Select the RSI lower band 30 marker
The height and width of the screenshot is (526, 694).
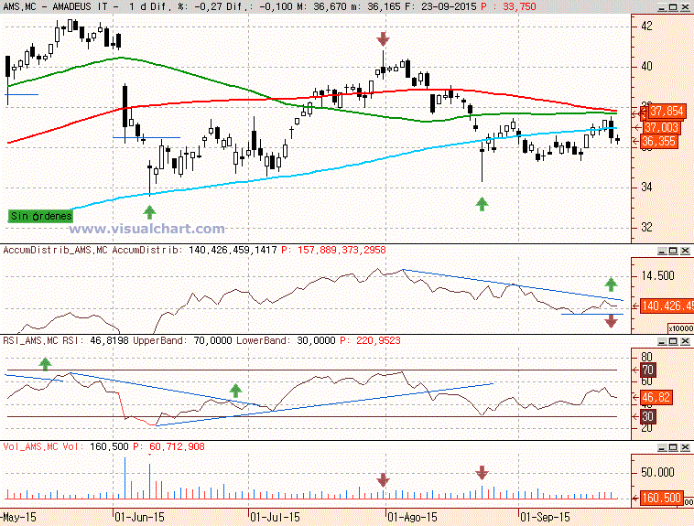(648, 416)
